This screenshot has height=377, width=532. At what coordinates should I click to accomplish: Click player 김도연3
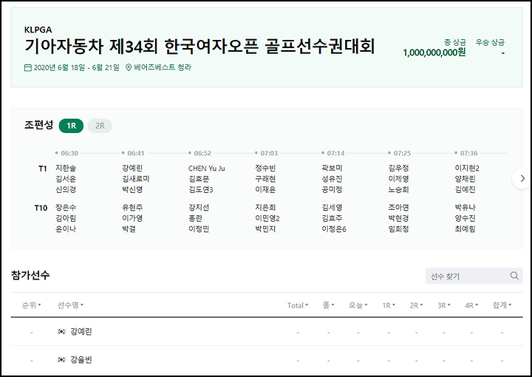200,189
